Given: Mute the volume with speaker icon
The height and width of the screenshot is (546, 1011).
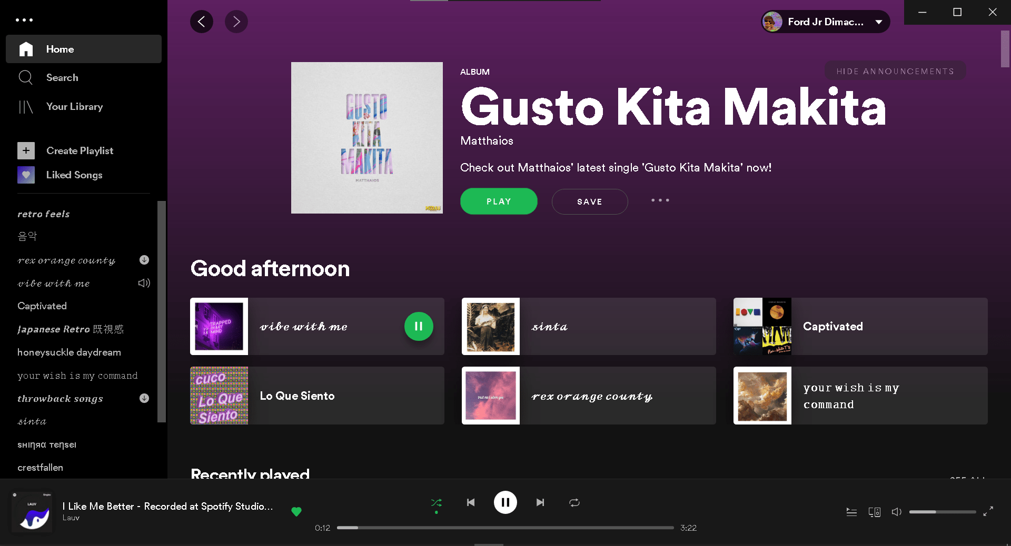Looking at the screenshot, I should point(896,512).
